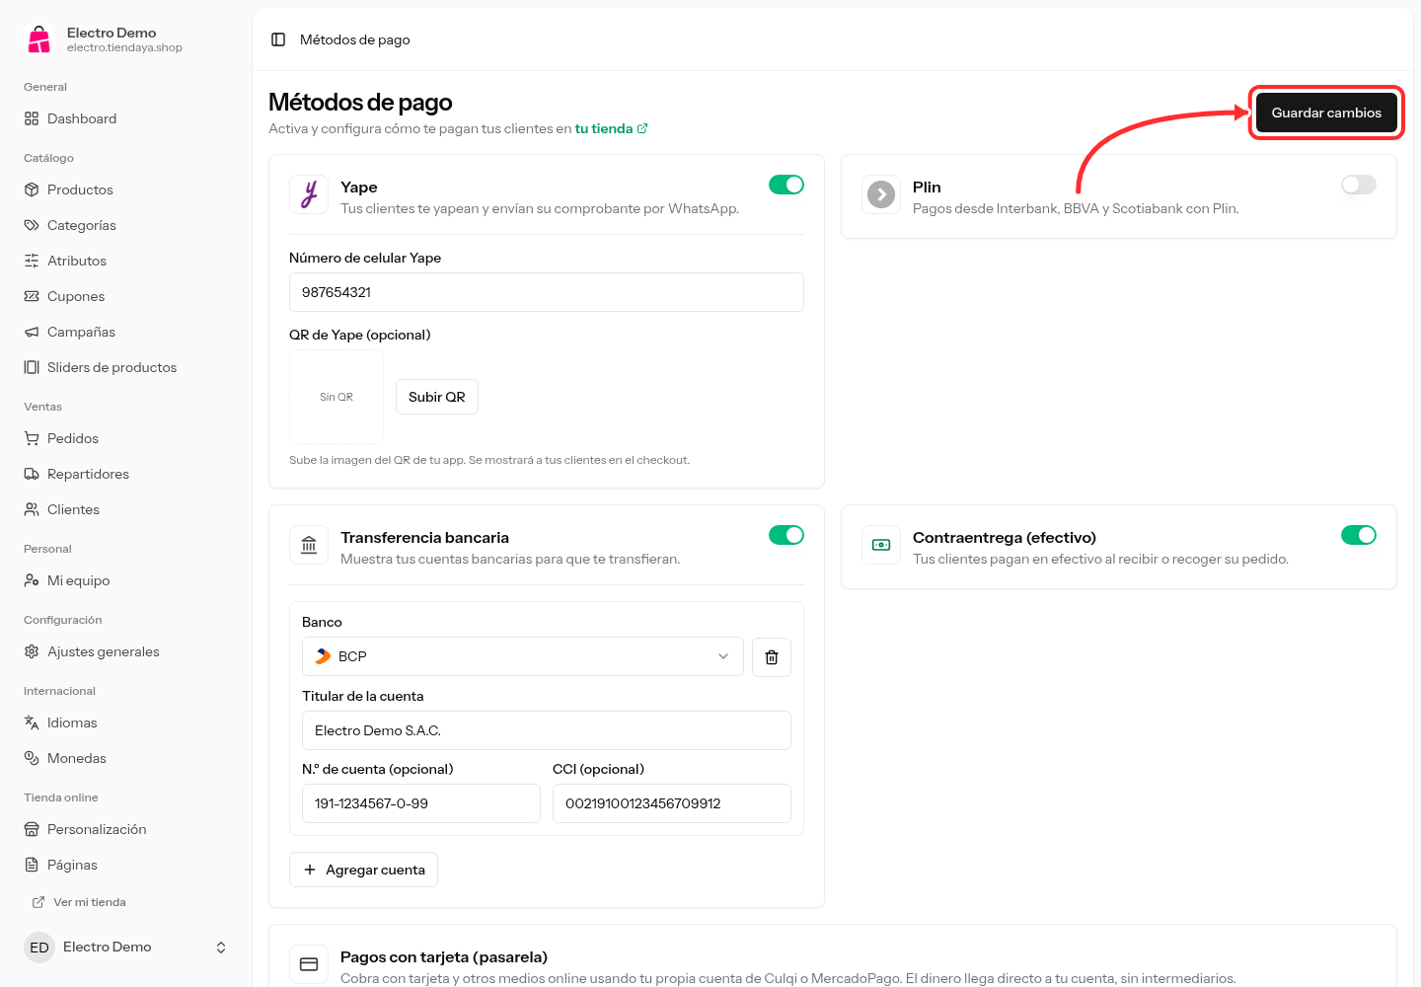
Task: Open the Banco BCP dropdown
Action: [x=523, y=656]
